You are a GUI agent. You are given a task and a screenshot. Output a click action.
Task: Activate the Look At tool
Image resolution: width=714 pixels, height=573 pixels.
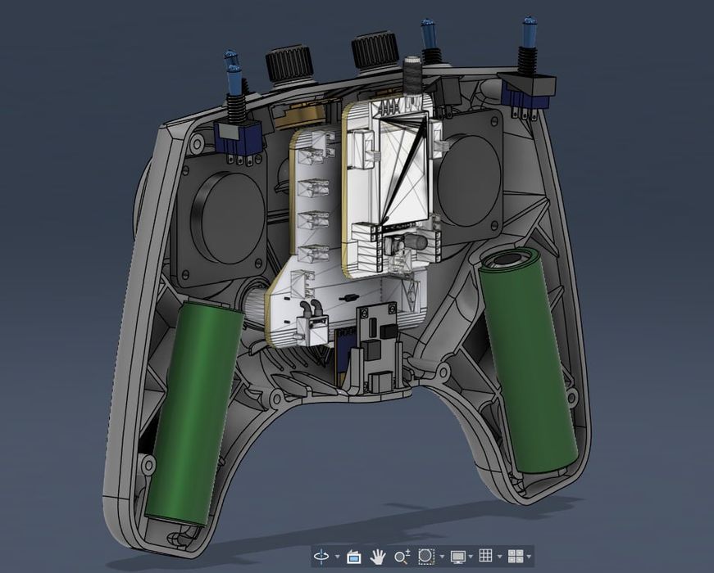[354, 556]
